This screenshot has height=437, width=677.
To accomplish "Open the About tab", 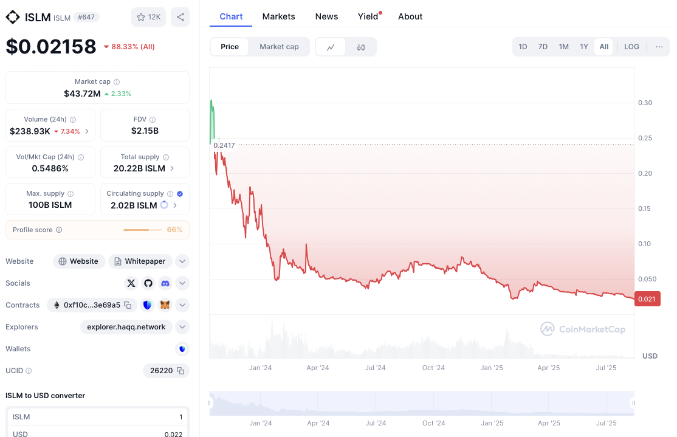I will [410, 16].
